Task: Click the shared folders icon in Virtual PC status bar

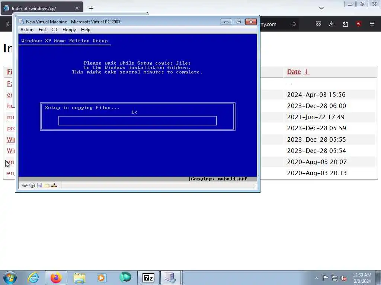Action: (x=47, y=186)
